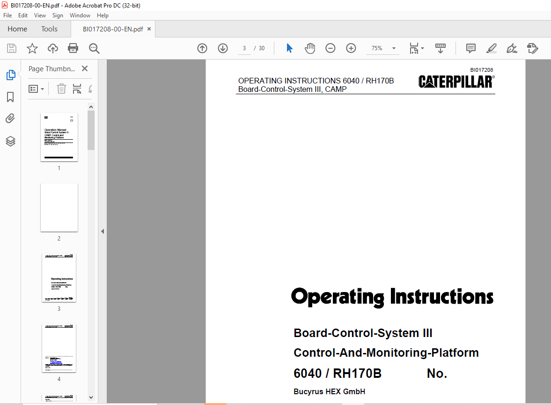The width and height of the screenshot is (551, 405).
Task: Zoom out with the minus button
Action: 331,48
